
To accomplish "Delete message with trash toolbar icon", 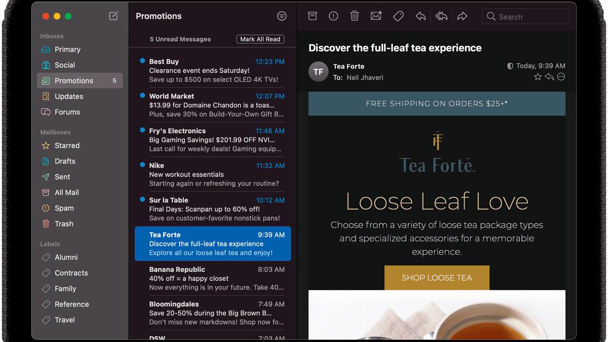I will (x=354, y=16).
